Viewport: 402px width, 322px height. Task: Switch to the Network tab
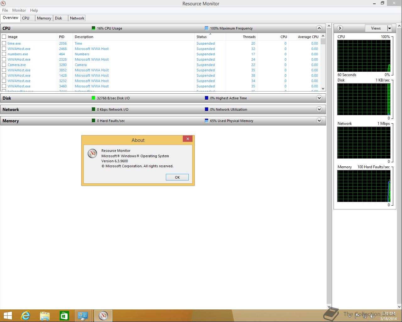(x=77, y=18)
